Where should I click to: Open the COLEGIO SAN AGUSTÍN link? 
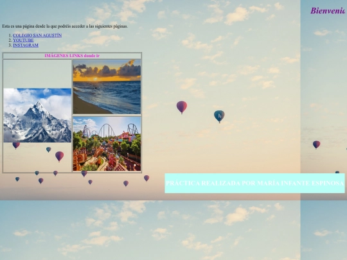(x=37, y=35)
